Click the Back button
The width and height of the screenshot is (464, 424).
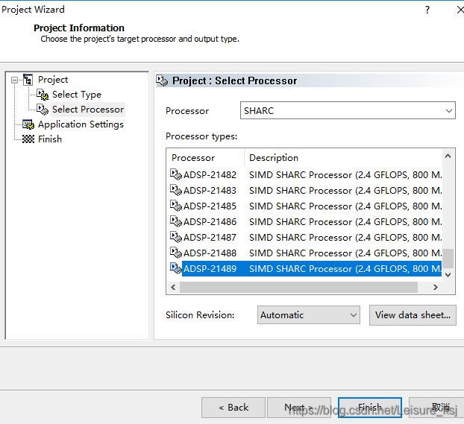(233, 408)
